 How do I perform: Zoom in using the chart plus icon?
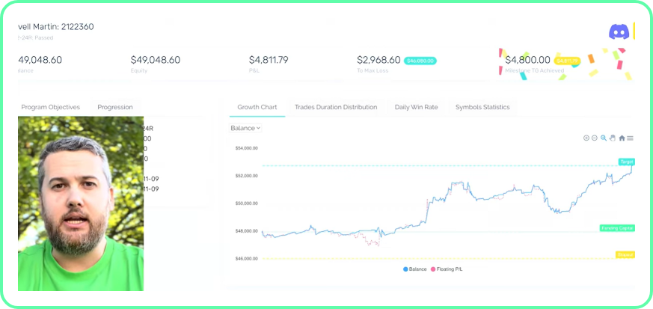586,138
